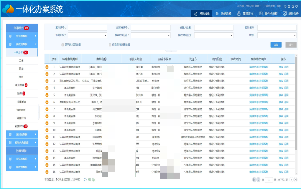Click the 被告人姓名 input field
This screenshot has width=301, height=189.
[214, 28]
